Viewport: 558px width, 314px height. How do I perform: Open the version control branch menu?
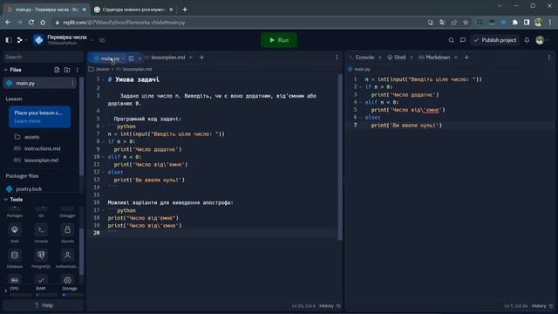pos(21,40)
